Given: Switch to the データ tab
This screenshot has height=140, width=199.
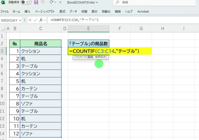Looking at the screenshot, I should click(x=73, y=12).
